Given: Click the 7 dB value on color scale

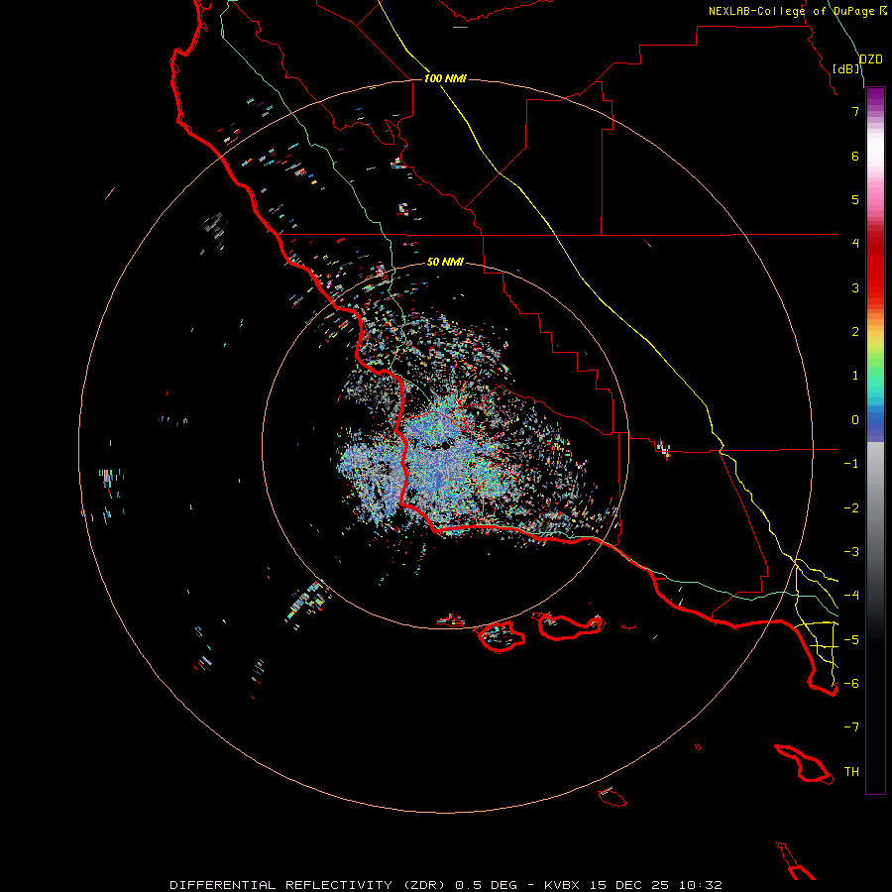Looking at the screenshot, I should pyautogui.click(x=855, y=111).
